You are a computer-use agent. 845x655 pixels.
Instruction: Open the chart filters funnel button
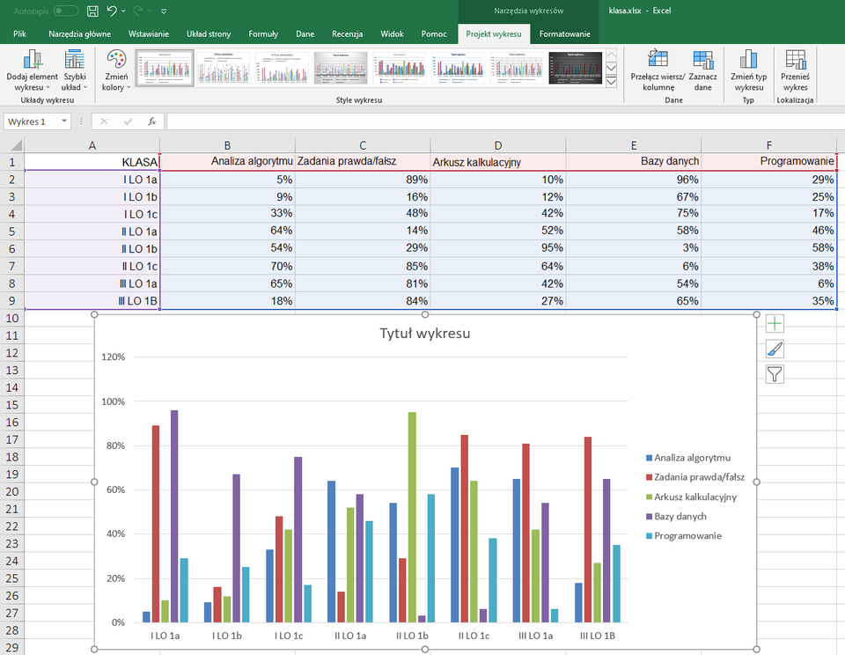(x=774, y=375)
